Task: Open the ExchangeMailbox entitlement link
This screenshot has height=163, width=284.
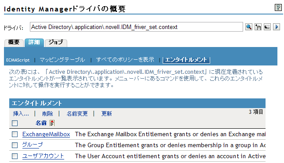Action: click(46, 134)
